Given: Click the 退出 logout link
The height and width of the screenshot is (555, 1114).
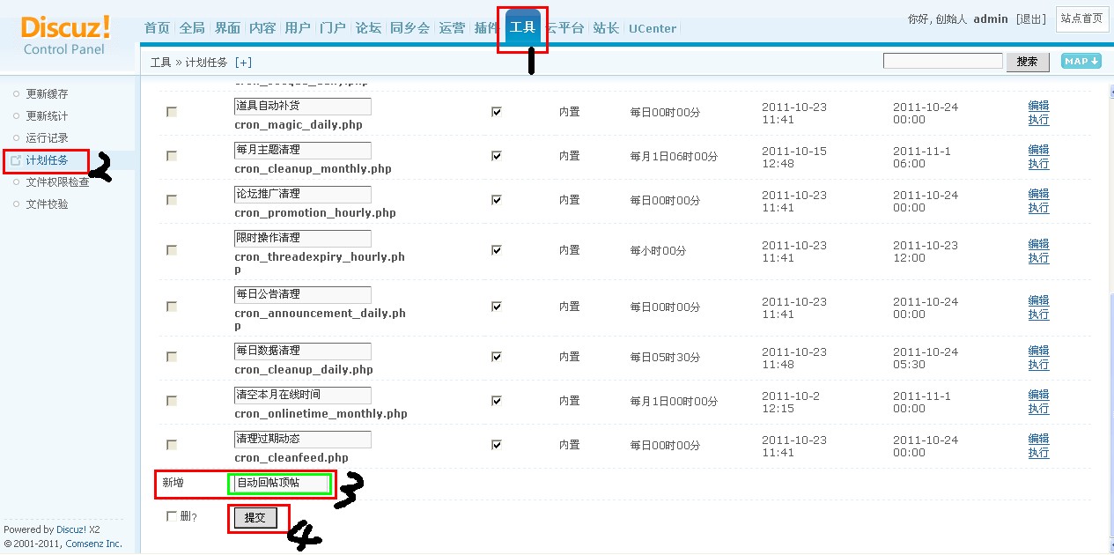Looking at the screenshot, I should point(1031,18).
